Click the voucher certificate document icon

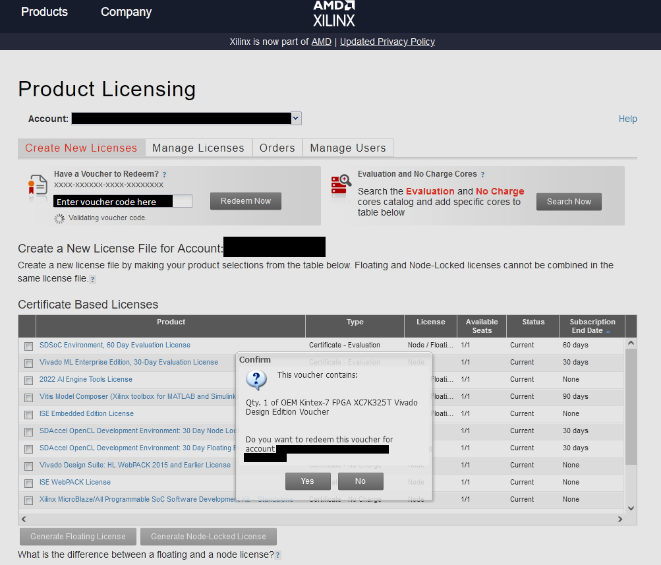pos(38,187)
